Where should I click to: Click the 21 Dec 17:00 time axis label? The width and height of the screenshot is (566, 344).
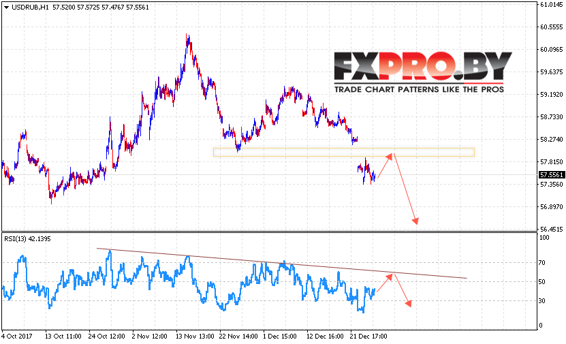pos(368,336)
